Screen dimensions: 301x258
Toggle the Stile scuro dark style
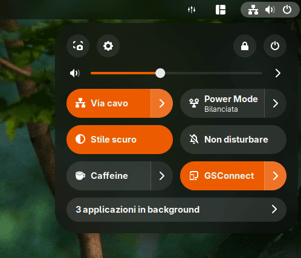tap(120, 140)
